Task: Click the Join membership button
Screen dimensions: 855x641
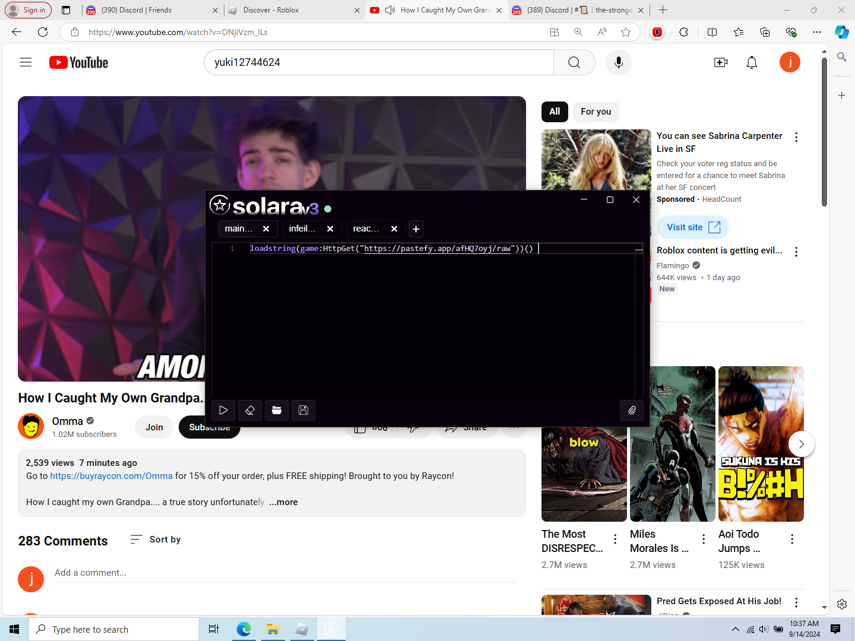Action: tap(154, 427)
